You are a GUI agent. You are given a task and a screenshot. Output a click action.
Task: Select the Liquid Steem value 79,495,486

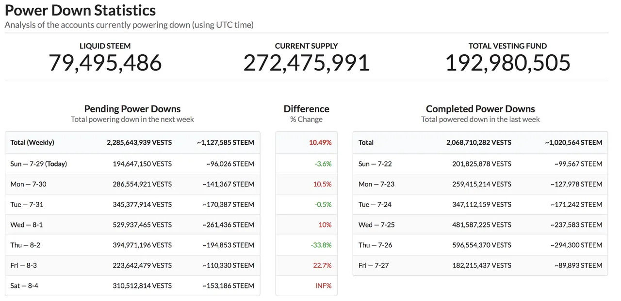click(x=105, y=63)
